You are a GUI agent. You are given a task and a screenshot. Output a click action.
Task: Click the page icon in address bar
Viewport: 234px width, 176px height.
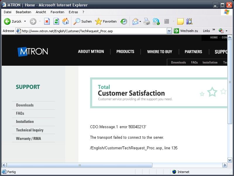pyautogui.click(x=18, y=31)
